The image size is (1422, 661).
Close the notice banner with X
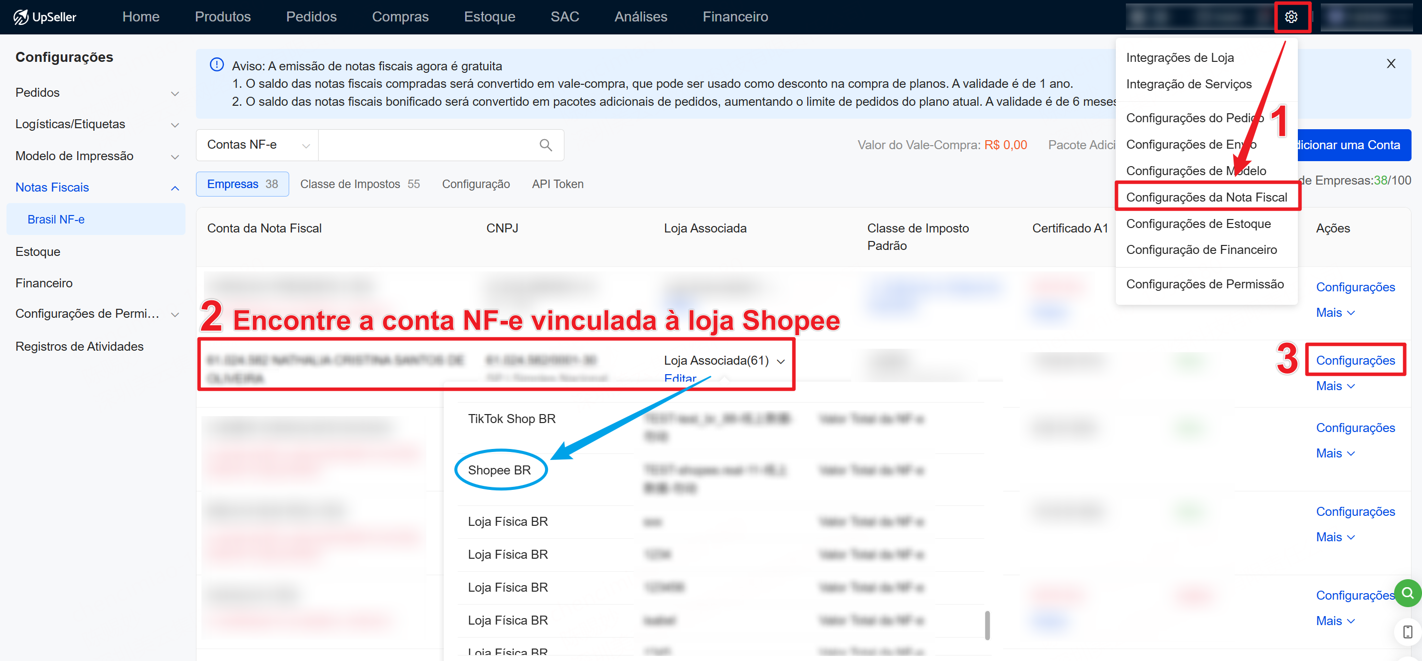point(1391,63)
